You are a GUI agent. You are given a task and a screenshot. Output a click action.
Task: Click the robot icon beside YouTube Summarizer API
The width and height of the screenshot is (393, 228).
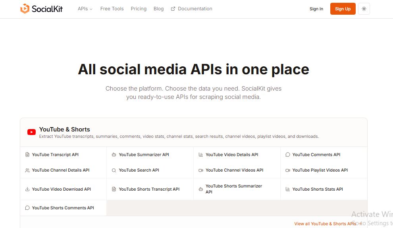point(114,155)
